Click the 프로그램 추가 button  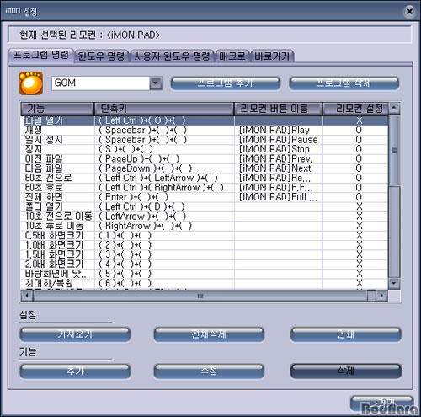[226, 83]
